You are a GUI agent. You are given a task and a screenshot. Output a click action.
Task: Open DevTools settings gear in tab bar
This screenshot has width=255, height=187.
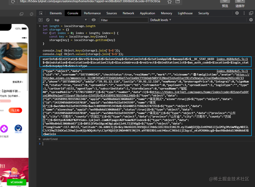(237, 13)
